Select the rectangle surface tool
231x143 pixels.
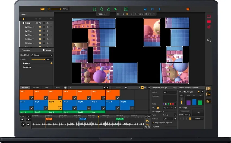(94, 9)
